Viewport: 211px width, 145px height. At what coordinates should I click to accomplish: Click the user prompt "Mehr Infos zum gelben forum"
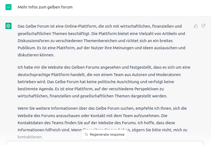coord(45,7)
